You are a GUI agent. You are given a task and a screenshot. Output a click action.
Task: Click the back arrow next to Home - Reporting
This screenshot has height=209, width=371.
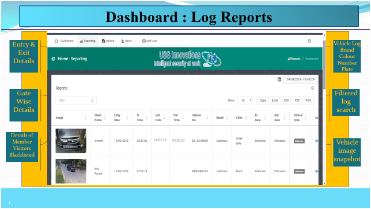(x=53, y=59)
